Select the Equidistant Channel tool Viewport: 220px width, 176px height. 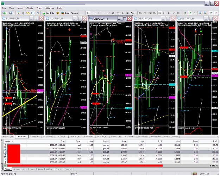coord(113,13)
